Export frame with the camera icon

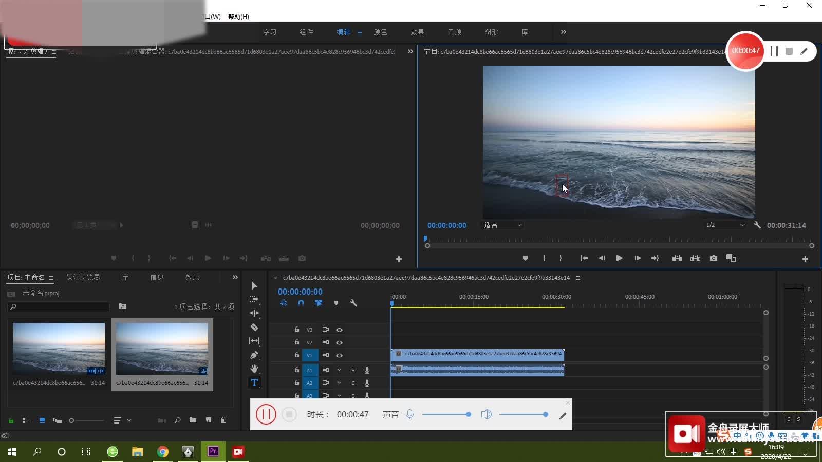pos(714,258)
